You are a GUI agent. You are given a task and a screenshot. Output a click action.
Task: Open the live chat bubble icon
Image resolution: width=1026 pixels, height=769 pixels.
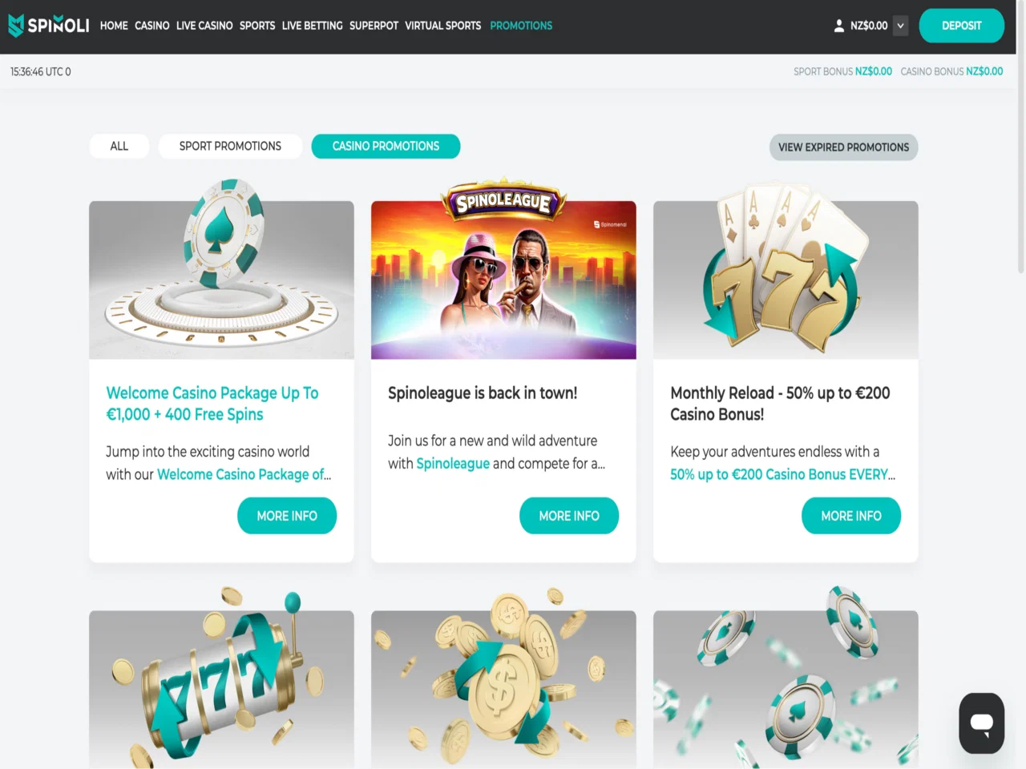pos(982,723)
